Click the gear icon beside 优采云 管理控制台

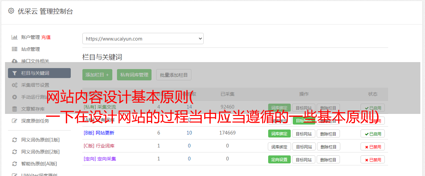11,11
